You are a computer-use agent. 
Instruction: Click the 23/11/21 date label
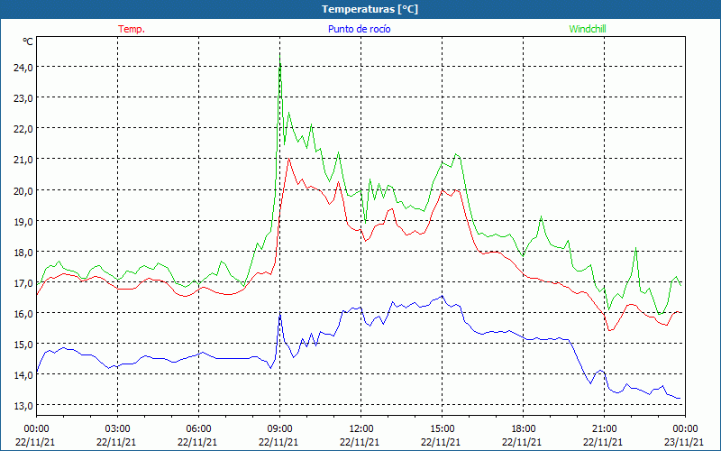coord(686,442)
